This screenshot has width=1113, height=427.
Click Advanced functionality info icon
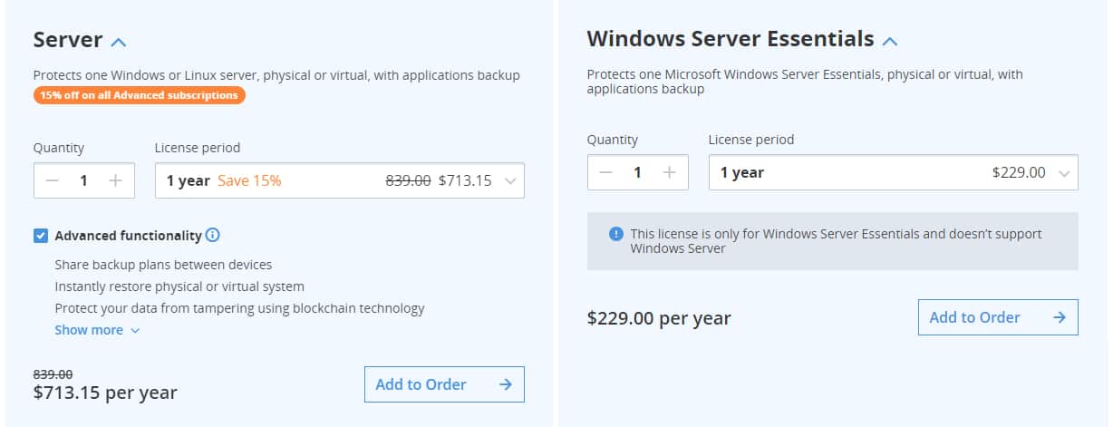[213, 236]
